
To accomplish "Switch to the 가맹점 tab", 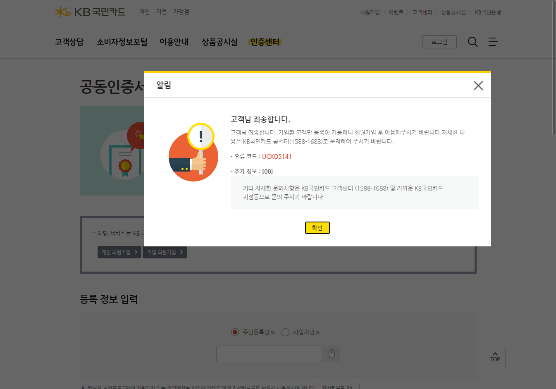I will pyautogui.click(x=181, y=12).
